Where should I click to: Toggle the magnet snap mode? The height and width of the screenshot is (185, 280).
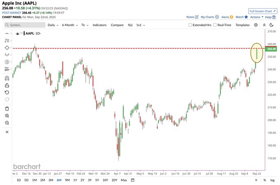[x=7, y=78]
